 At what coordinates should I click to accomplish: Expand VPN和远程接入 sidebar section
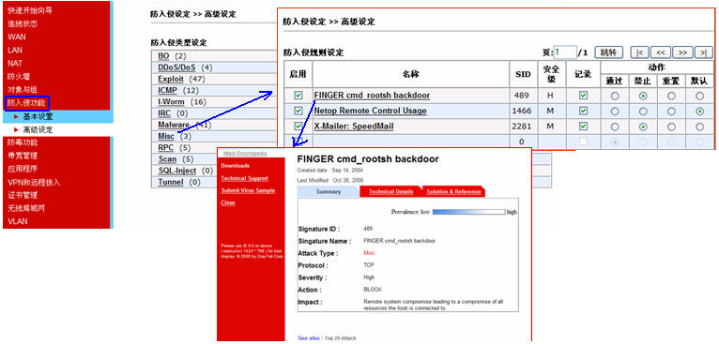[34, 182]
